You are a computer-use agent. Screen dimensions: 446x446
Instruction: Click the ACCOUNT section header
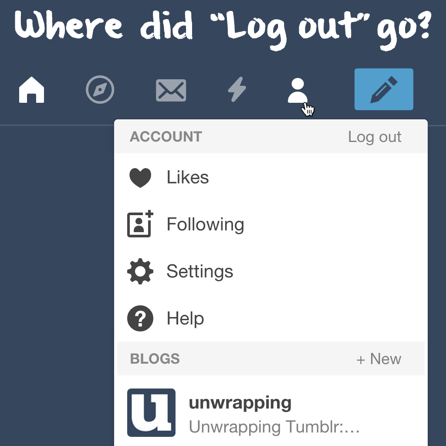(166, 136)
